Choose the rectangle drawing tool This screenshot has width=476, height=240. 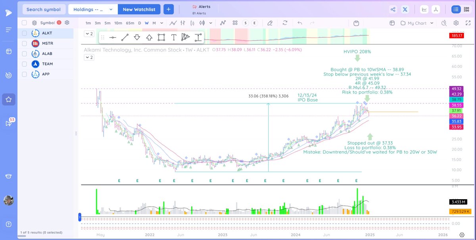pyautogui.click(x=161, y=37)
